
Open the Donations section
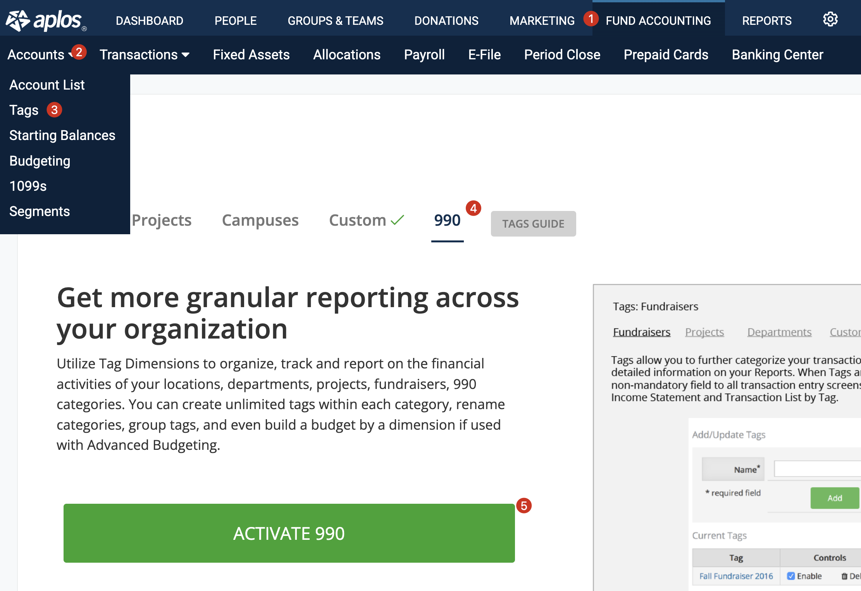pyautogui.click(x=446, y=21)
